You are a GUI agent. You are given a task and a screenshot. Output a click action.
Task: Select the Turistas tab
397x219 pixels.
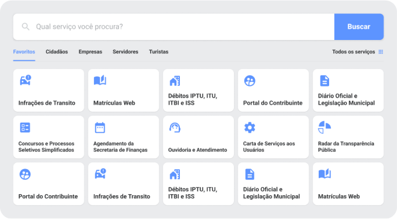click(x=158, y=52)
